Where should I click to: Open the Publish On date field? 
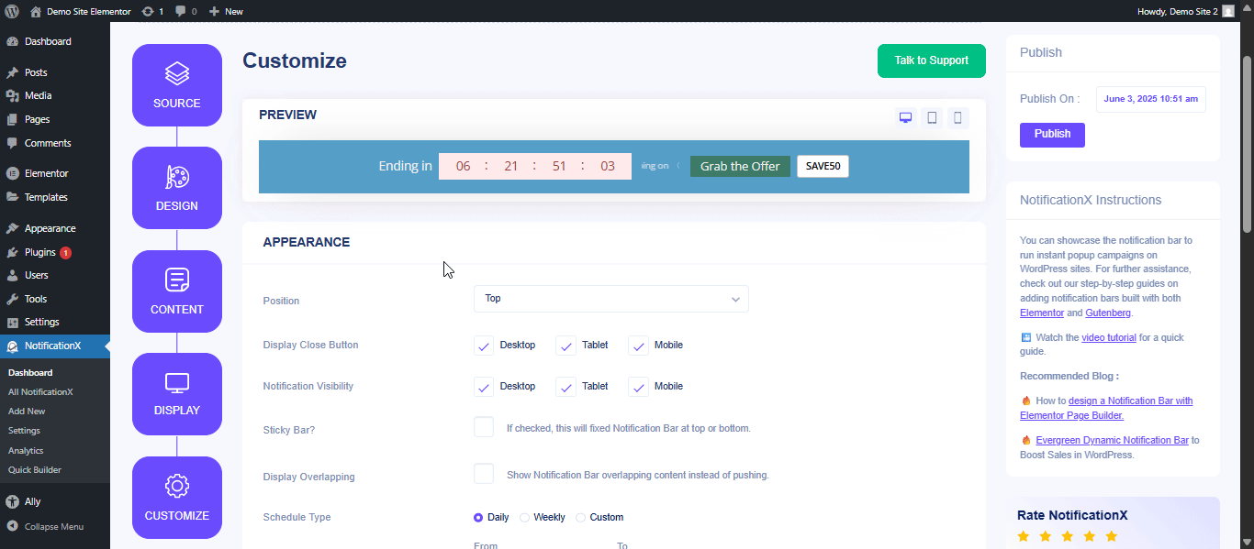[1151, 99]
